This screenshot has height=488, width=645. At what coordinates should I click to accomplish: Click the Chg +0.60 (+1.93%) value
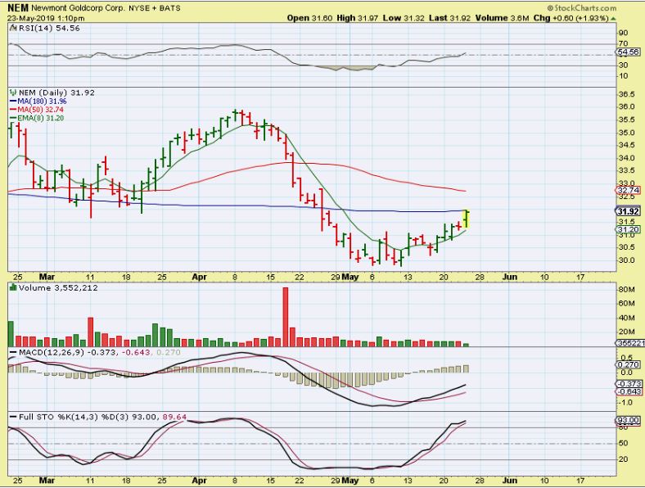tap(571, 18)
